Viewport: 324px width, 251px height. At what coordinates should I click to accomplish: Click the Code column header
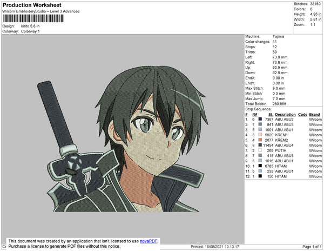point(303,115)
